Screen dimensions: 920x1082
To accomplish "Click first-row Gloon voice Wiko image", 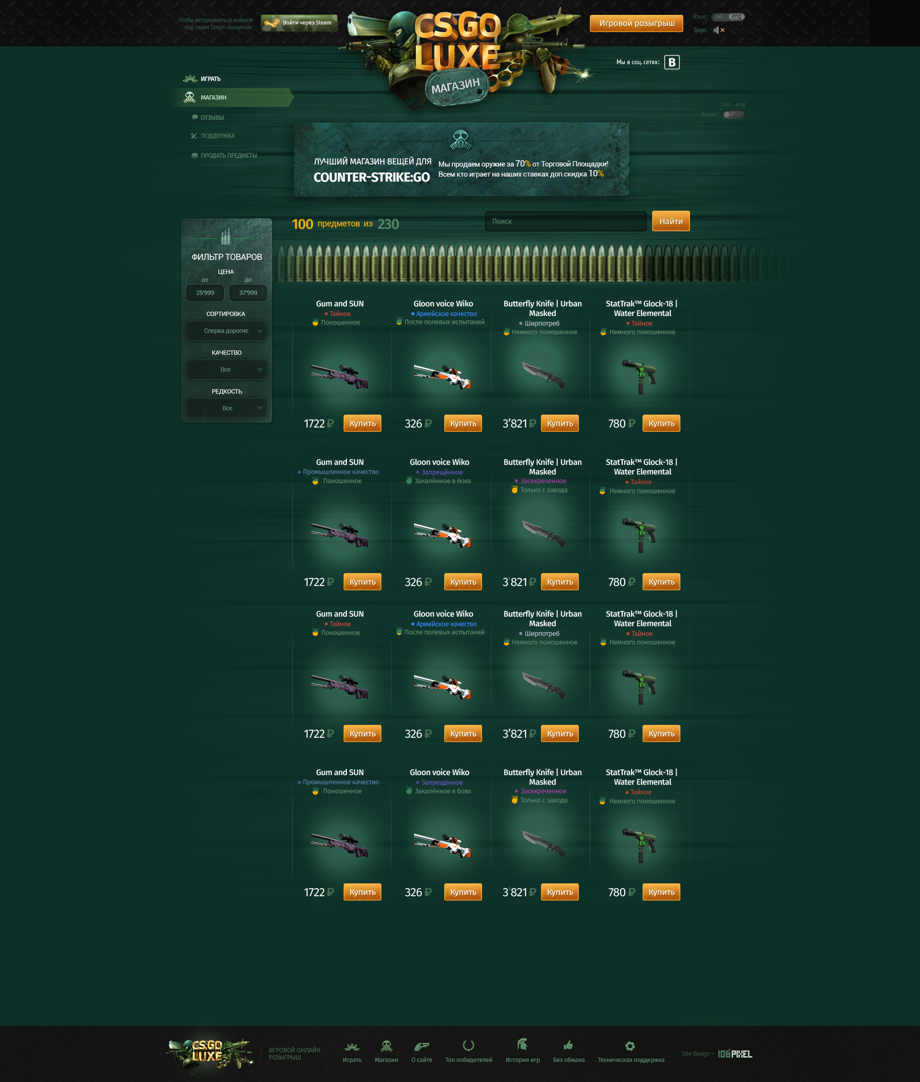I will [x=442, y=376].
